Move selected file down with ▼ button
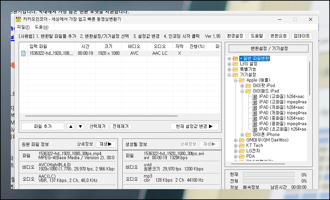Viewport: 330px width, 200px height. point(80,127)
